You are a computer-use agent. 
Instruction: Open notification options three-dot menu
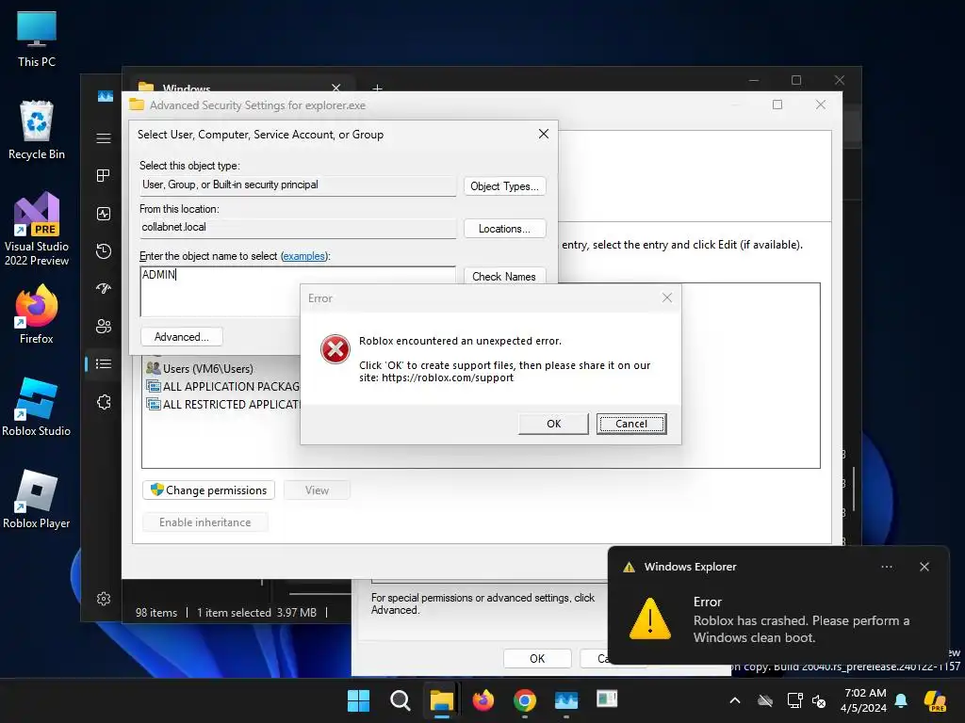pos(887,567)
